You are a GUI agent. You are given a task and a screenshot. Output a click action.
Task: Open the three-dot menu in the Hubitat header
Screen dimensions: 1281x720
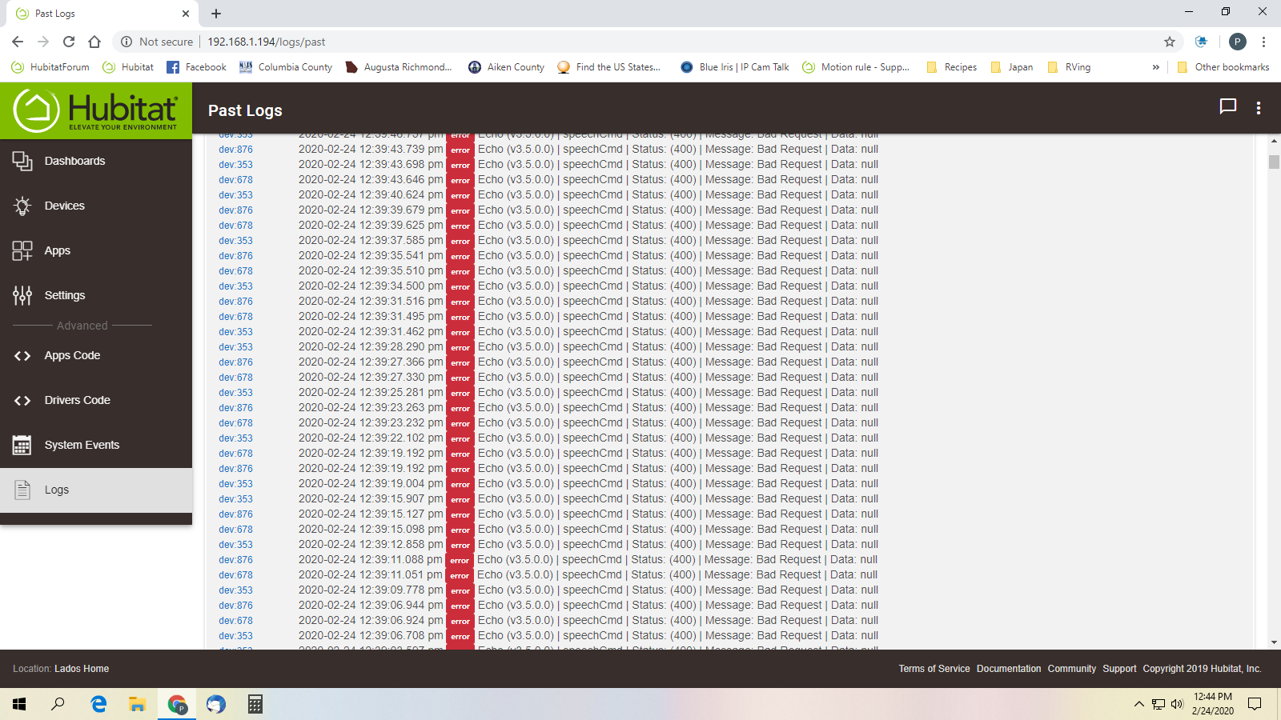[1259, 108]
